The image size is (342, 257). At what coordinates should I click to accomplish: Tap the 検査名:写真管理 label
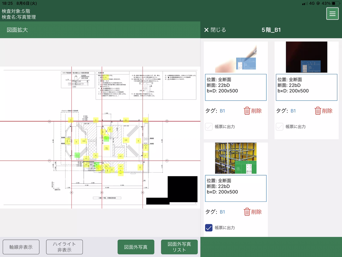(19, 17)
